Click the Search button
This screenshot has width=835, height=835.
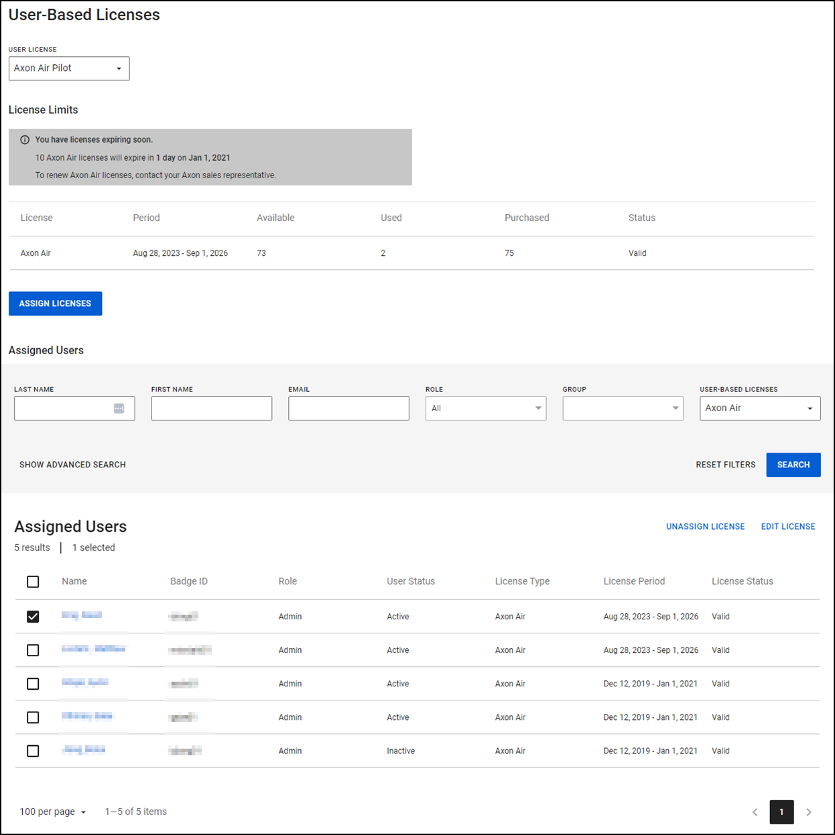click(x=793, y=465)
